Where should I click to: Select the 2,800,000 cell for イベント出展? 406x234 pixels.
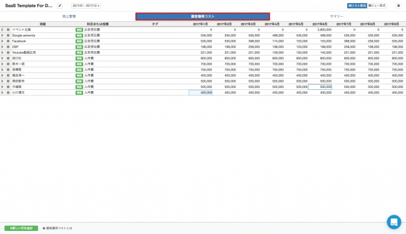(x=320, y=30)
